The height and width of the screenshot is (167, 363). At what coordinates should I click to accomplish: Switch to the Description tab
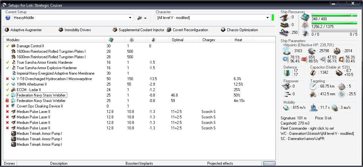(x=59, y=163)
